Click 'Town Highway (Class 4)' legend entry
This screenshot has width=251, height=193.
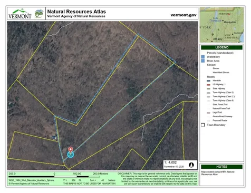click(223, 100)
